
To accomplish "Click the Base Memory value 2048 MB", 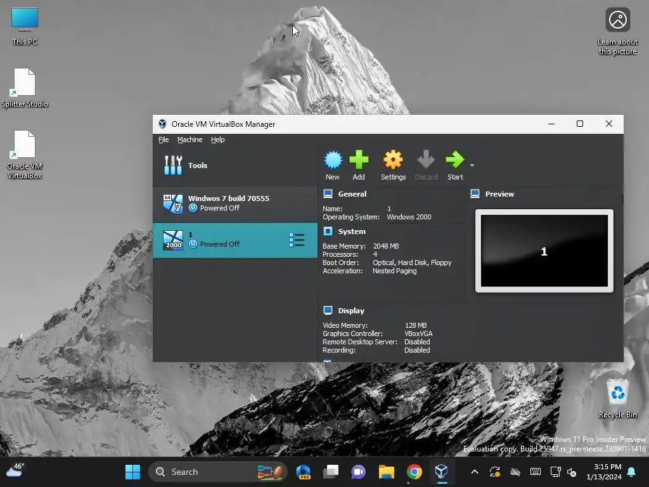I will [x=386, y=246].
